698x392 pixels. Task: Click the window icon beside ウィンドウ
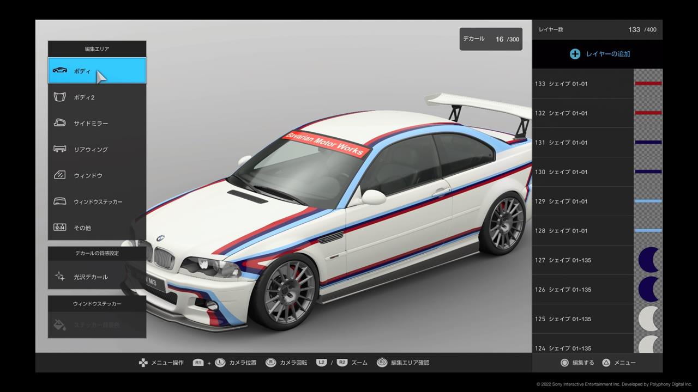[x=60, y=175]
